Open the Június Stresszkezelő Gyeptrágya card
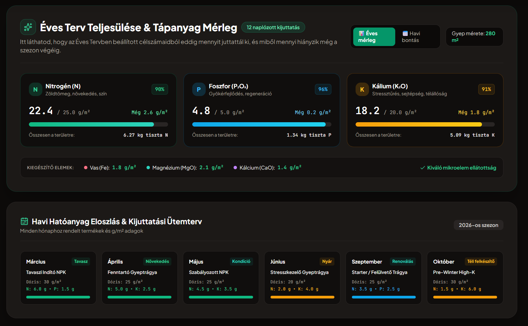528x326 pixels. tap(302, 278)
